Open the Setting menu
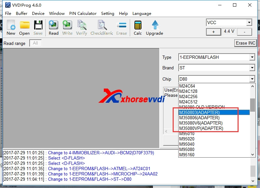The height and width of the screenshot is (188, 260). 108,14
